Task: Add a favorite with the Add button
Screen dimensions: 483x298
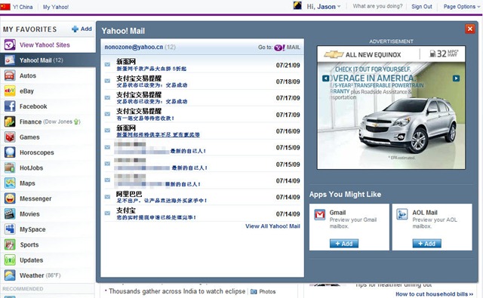Action: 82,29
